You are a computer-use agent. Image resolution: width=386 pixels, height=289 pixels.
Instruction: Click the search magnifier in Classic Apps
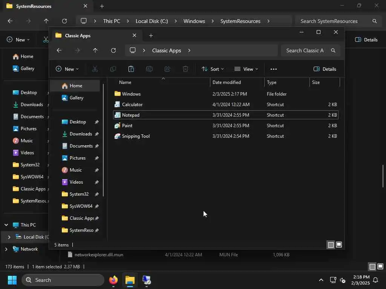click(x=333, y=50)
